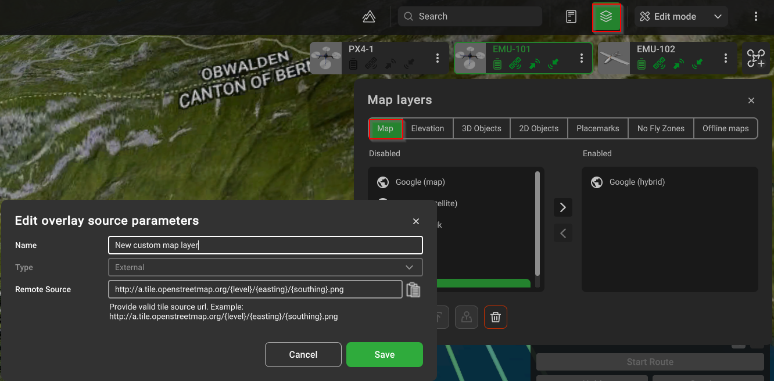
Task: Open EMU-101 vehicle options menu
Action: 582,58
